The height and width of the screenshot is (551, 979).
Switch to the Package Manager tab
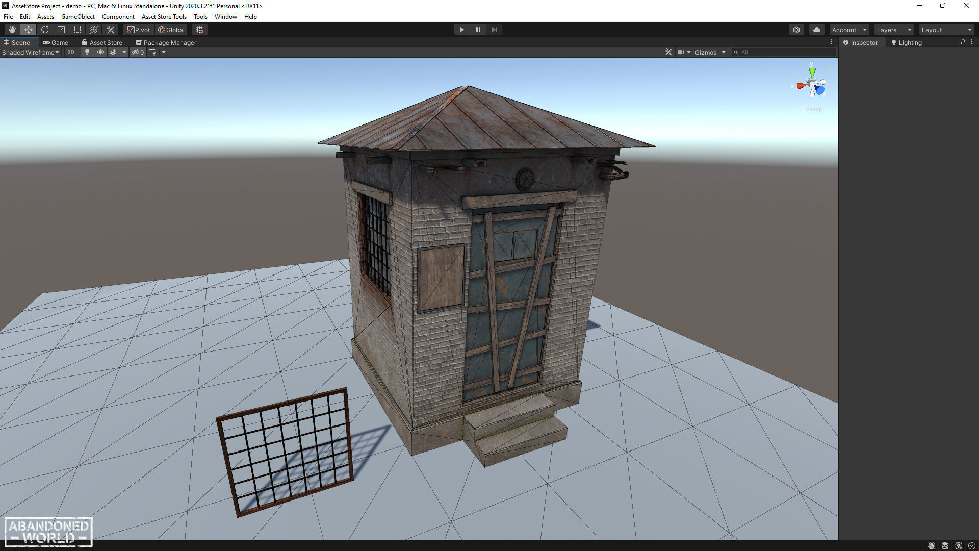coord(166,42)
